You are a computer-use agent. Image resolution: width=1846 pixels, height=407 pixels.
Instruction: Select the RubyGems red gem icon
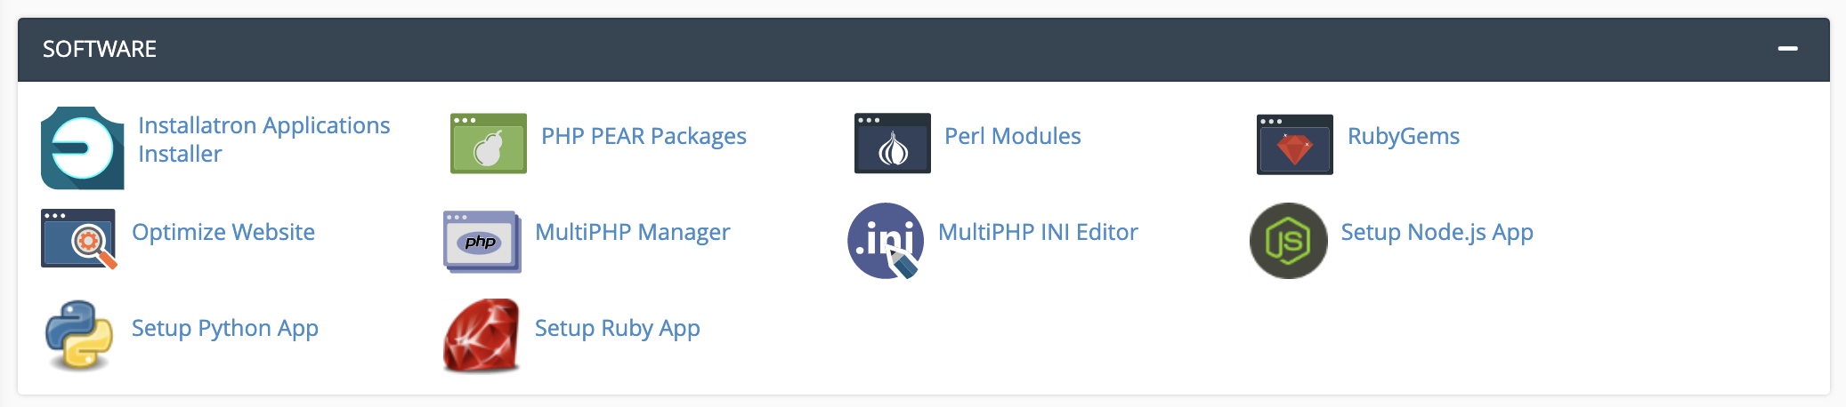tap(1295, 144)
